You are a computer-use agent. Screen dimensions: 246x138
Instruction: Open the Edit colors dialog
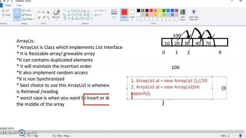(x=183, y=15)
